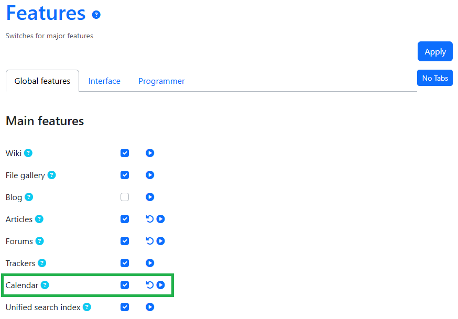Open the Trackers help icon
Screen dimensions: 458x319
coord(42,263)
